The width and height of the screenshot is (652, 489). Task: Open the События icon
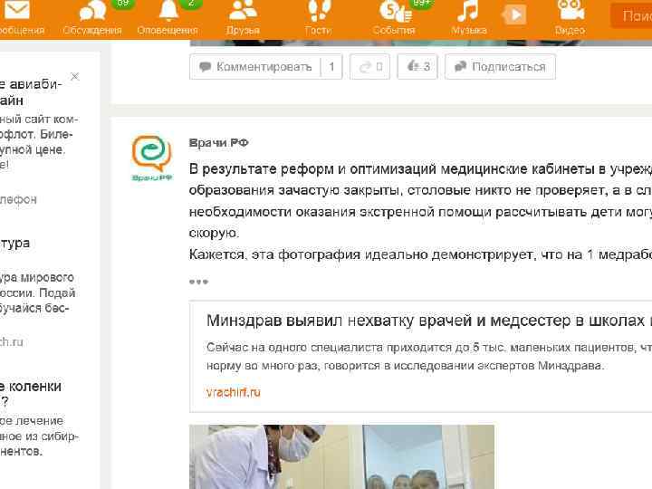point(394,11)
